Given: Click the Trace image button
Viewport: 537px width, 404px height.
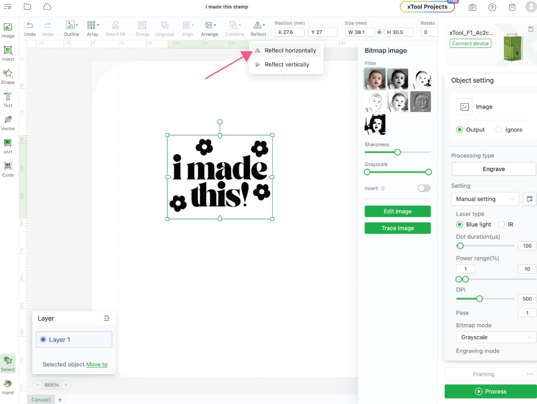Looking at the screenshot, I should pyautogui.click(x=397, y=228).
